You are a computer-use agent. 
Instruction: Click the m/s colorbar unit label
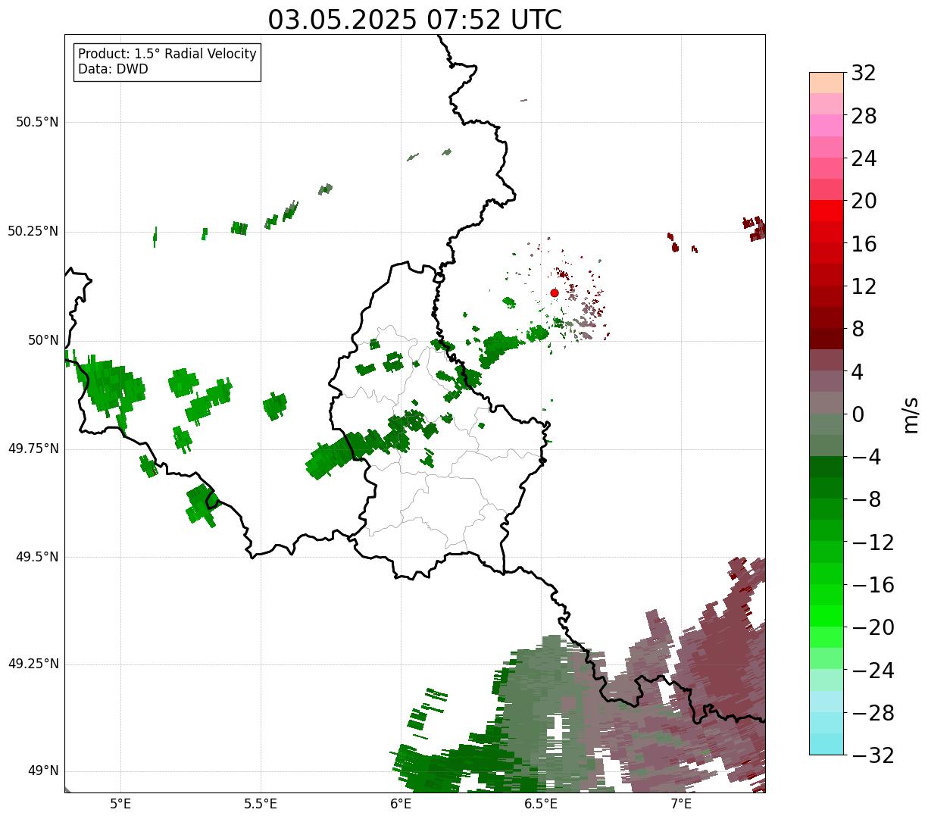click(x=911, y=414)
